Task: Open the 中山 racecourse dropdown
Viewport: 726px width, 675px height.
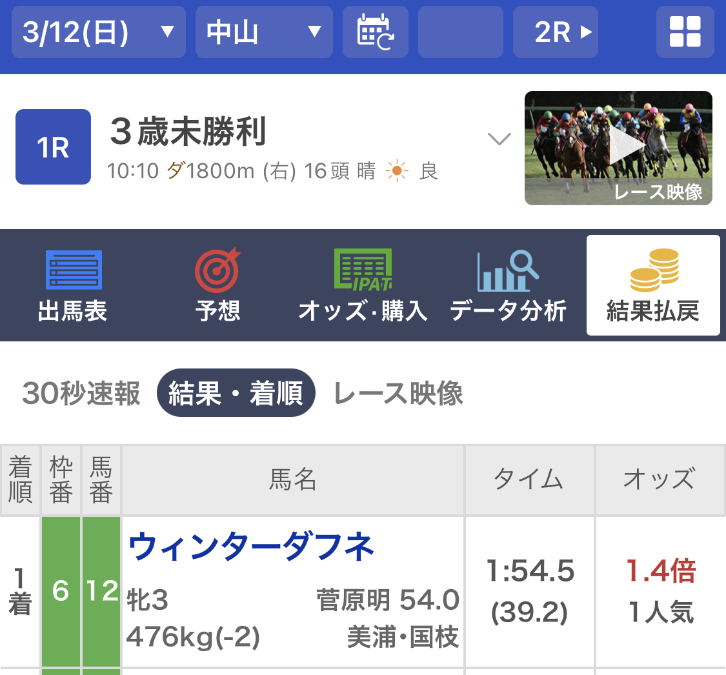Action: click(x=264, y=32)
